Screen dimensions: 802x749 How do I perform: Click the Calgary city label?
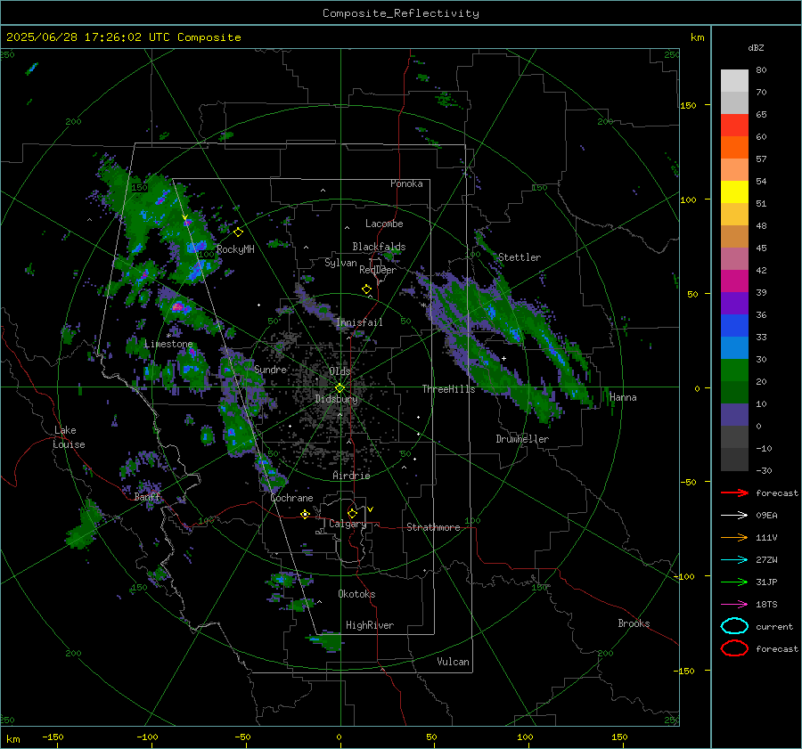348,524
